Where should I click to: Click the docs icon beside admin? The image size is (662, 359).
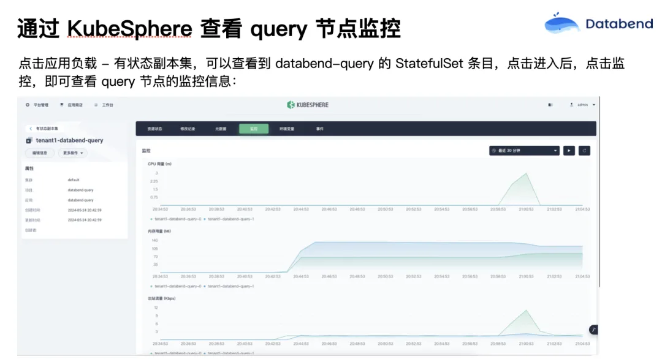click(550, 105)
